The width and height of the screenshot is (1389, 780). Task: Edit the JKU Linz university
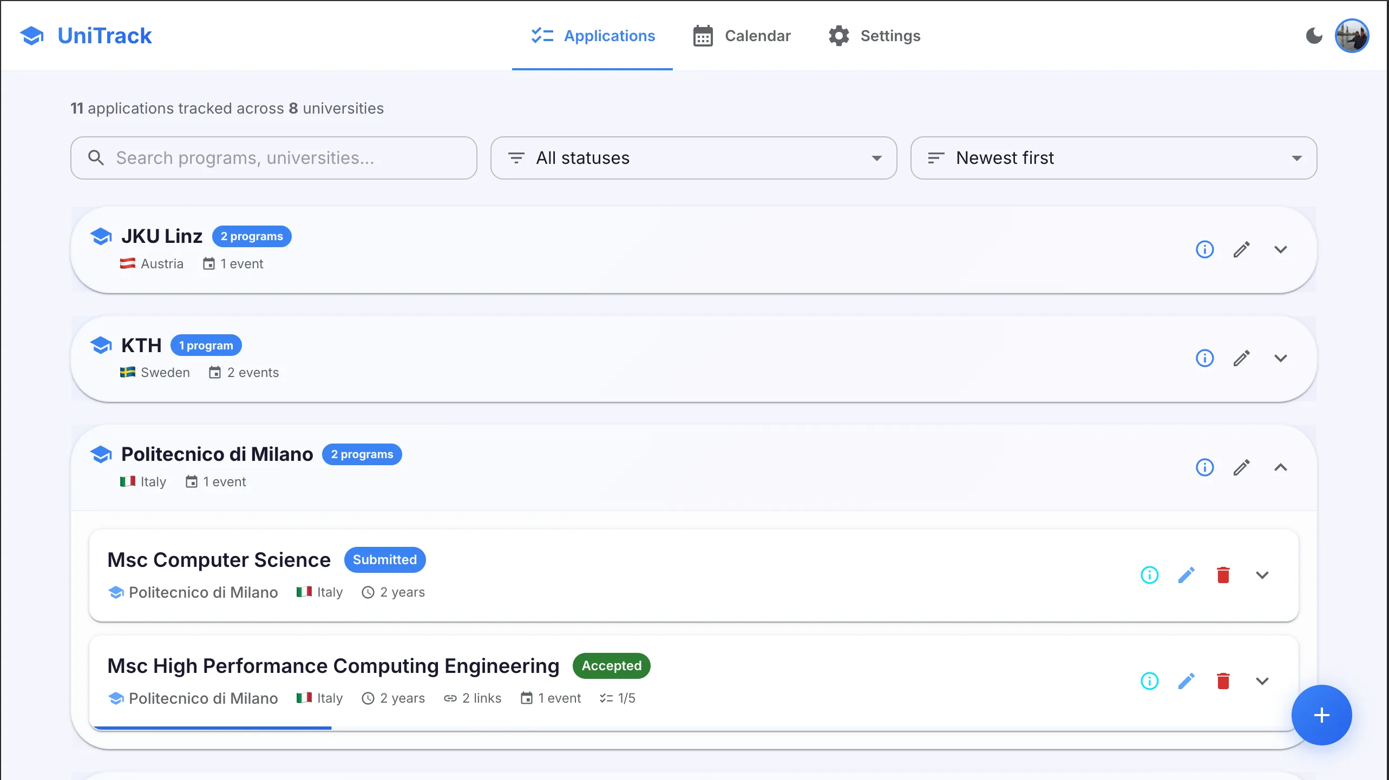tap(1241, 249)
